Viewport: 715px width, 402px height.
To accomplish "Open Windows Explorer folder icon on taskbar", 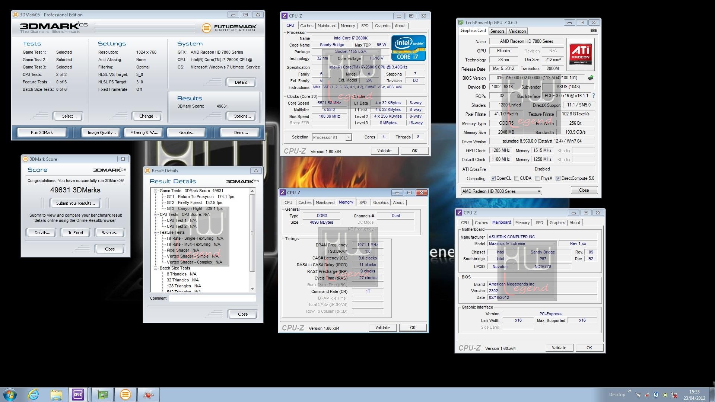I will (56, 395).
